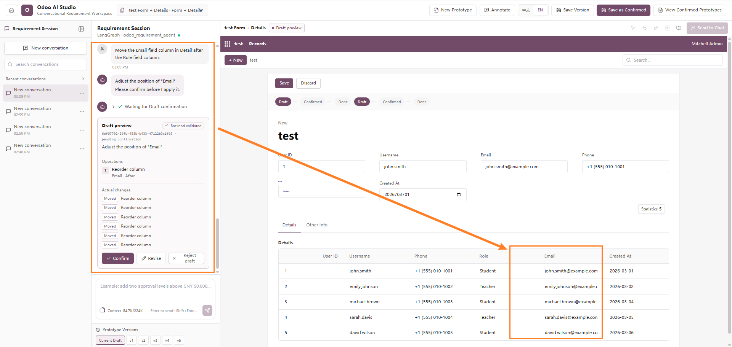Go to the home page icon

(11, 10)
